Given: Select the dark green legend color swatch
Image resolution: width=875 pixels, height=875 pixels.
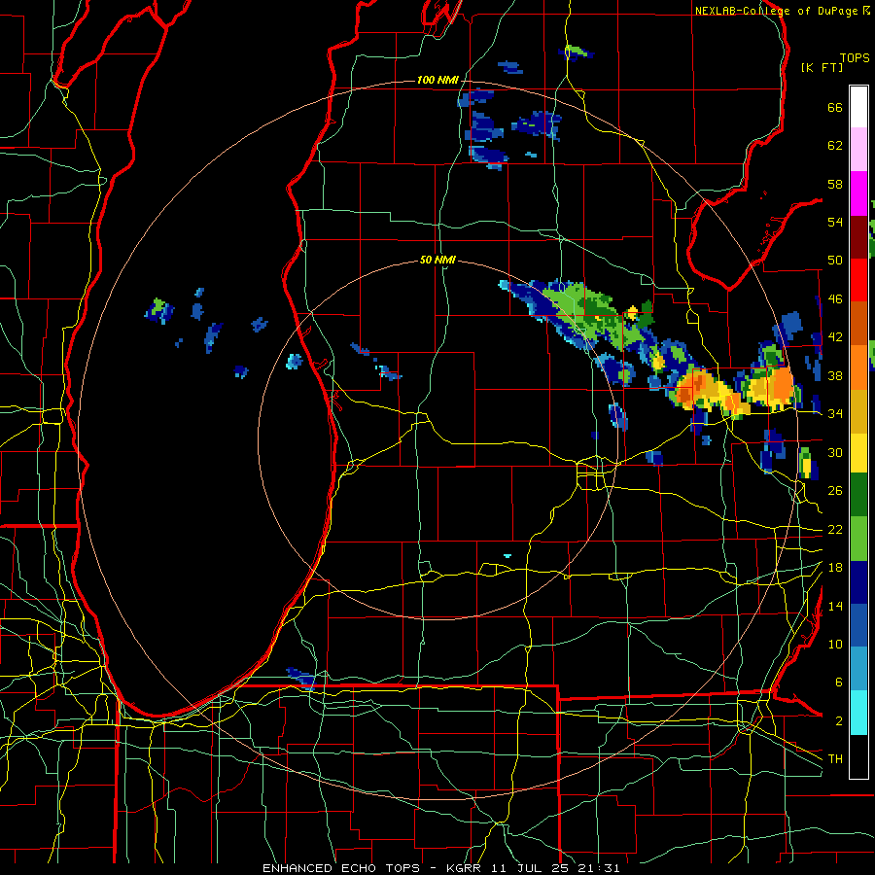Looking at the screenshot, I should coord(858,495).
